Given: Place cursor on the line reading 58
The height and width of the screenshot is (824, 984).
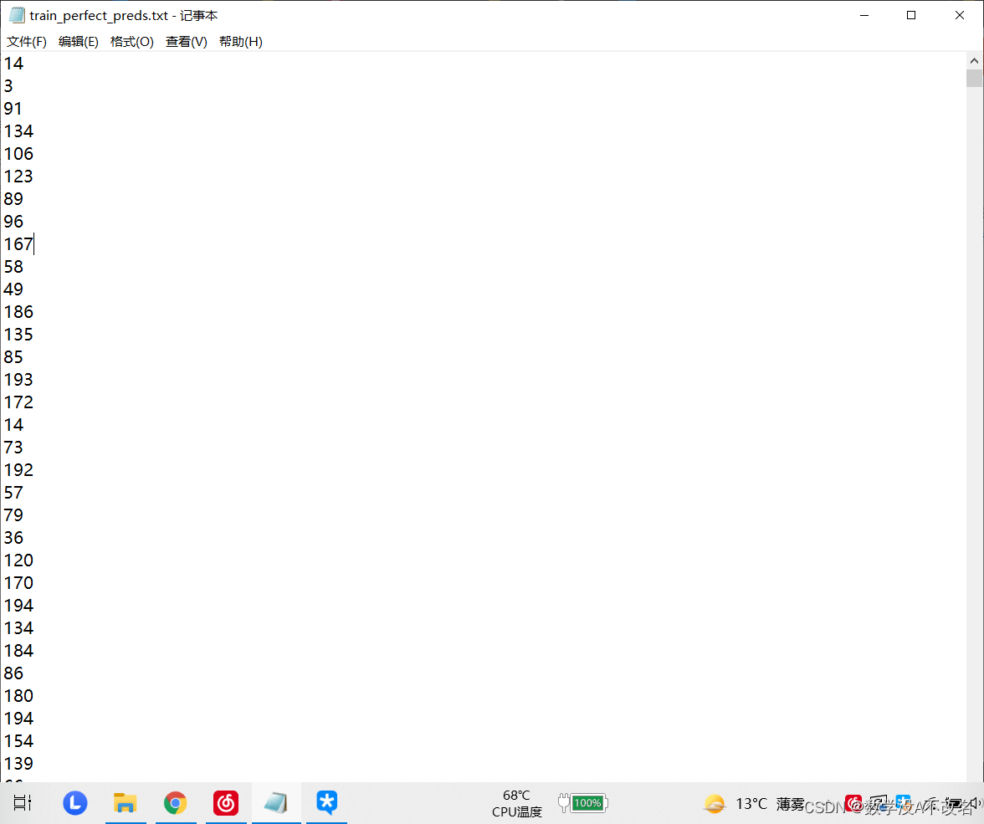Looking at the screenshot, I should coord(13,267).
